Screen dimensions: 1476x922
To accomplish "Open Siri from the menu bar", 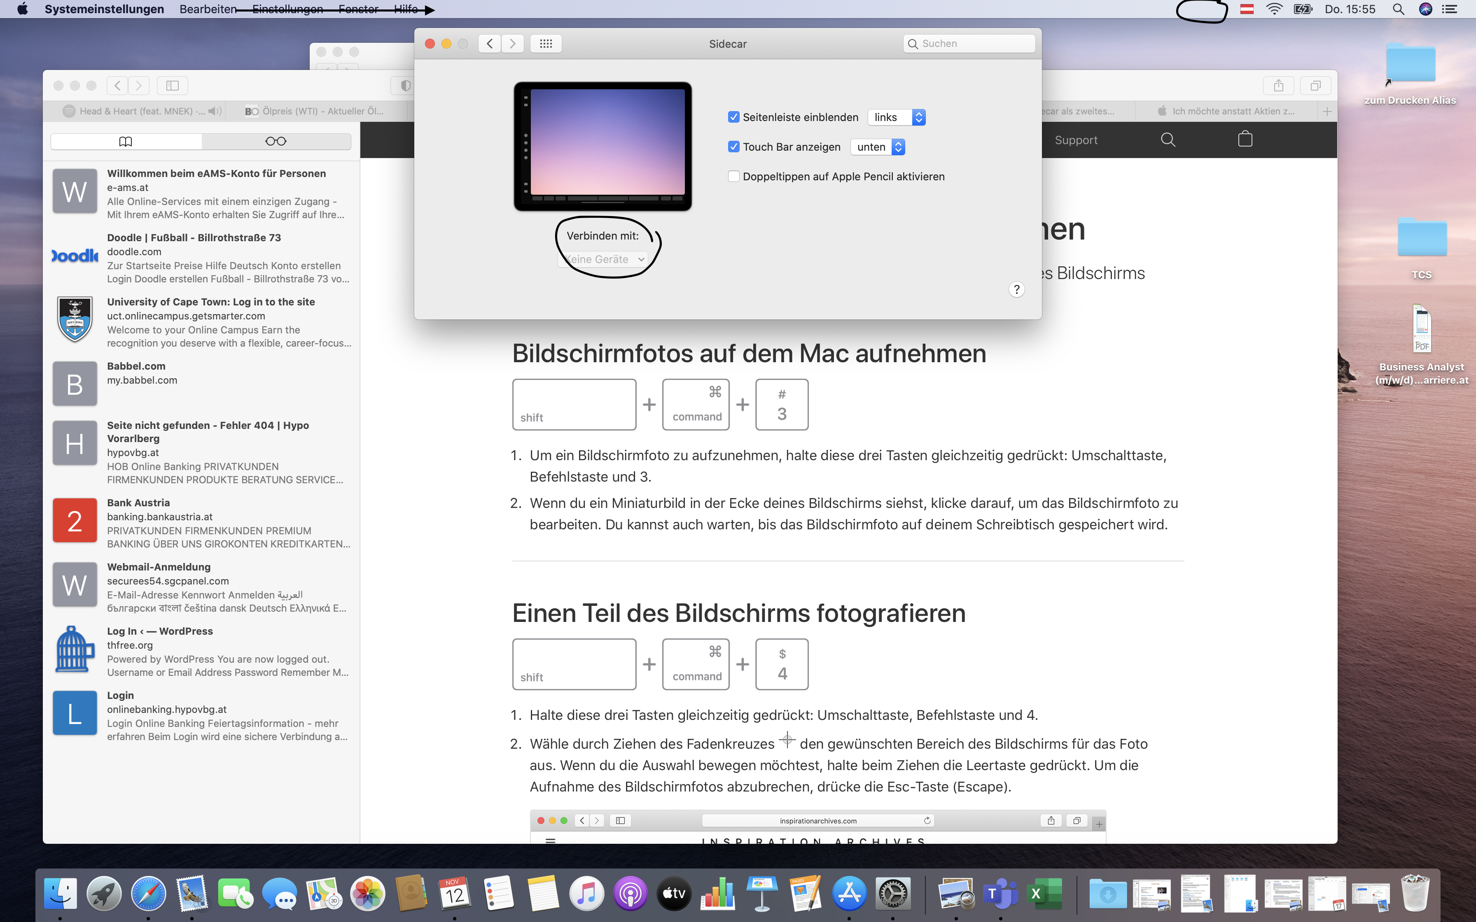I will (1425, 9).
